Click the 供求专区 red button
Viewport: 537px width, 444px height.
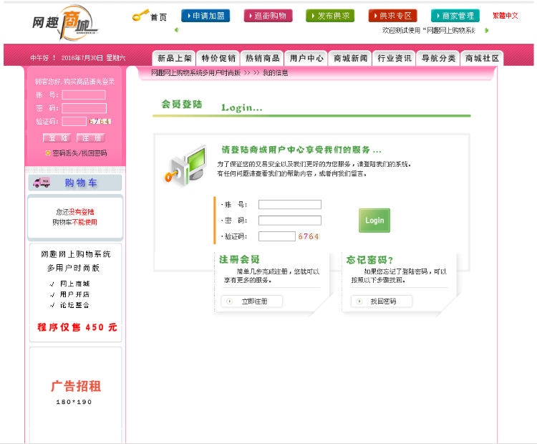(x=393, y=16)
